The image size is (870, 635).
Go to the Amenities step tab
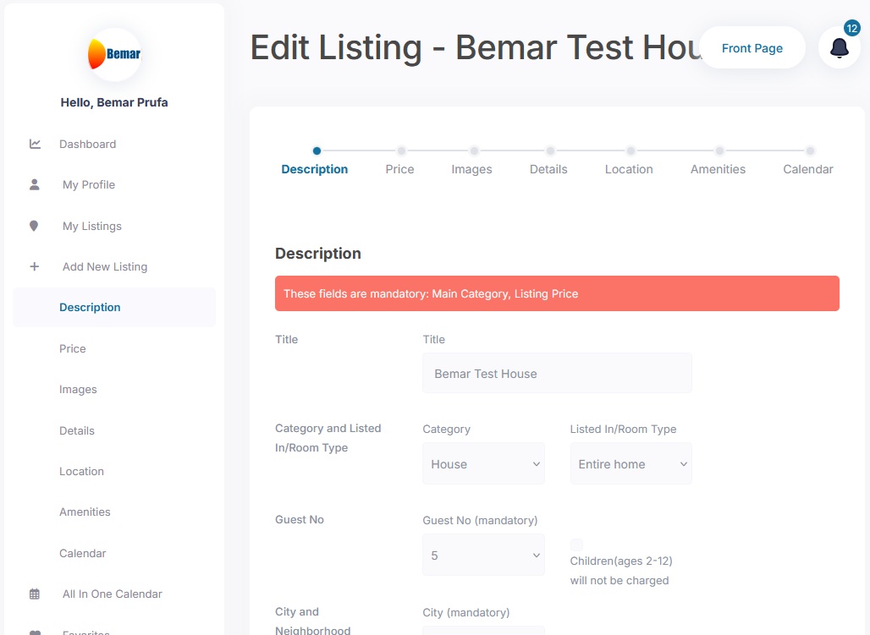pyautogui.click(x=718, y=169)
